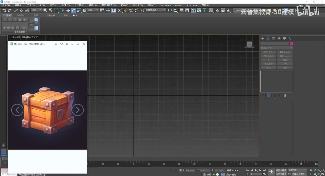Open the selection filter dropdown
This screenshot has width=325, height=176.
coord(37,10)
